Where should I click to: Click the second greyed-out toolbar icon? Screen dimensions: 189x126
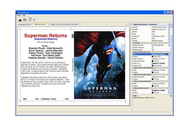[x=25, y=19]
